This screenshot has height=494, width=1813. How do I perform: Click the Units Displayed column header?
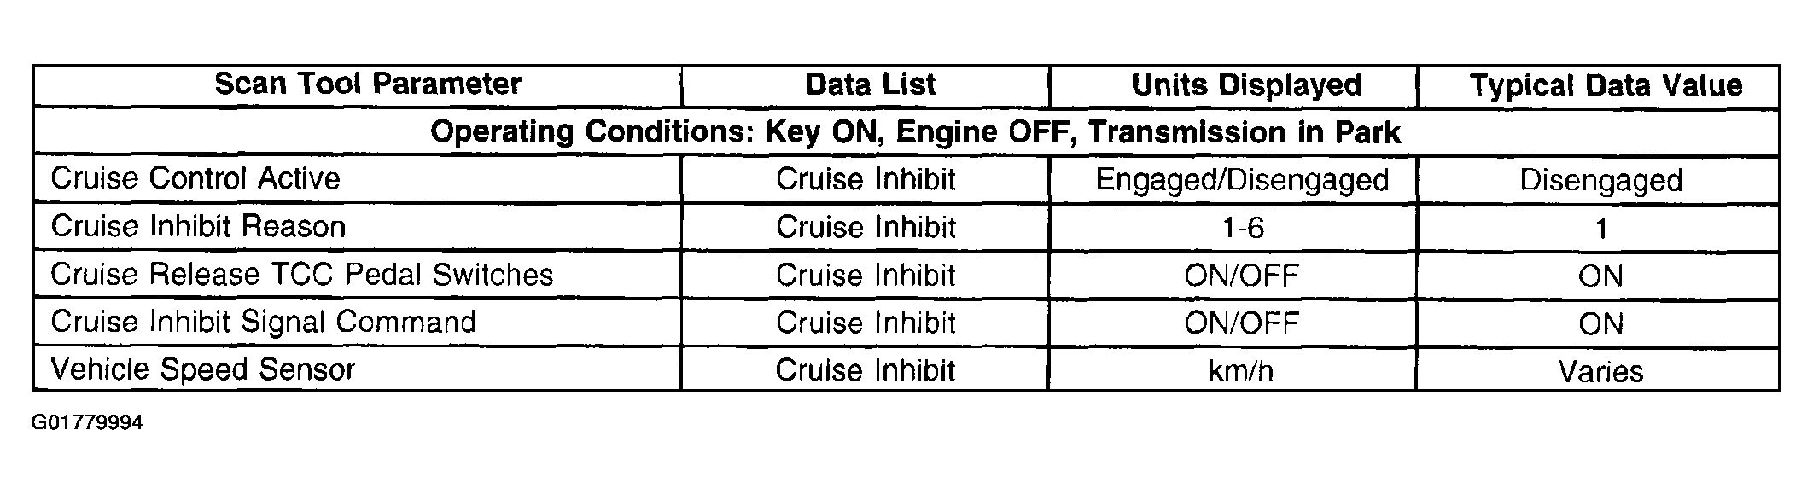click(1246, 85)
